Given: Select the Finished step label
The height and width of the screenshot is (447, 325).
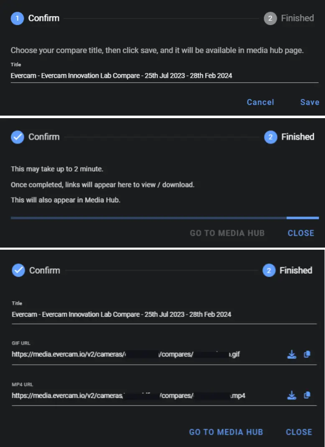Looking at the screenshot, I should click(297, 18).
